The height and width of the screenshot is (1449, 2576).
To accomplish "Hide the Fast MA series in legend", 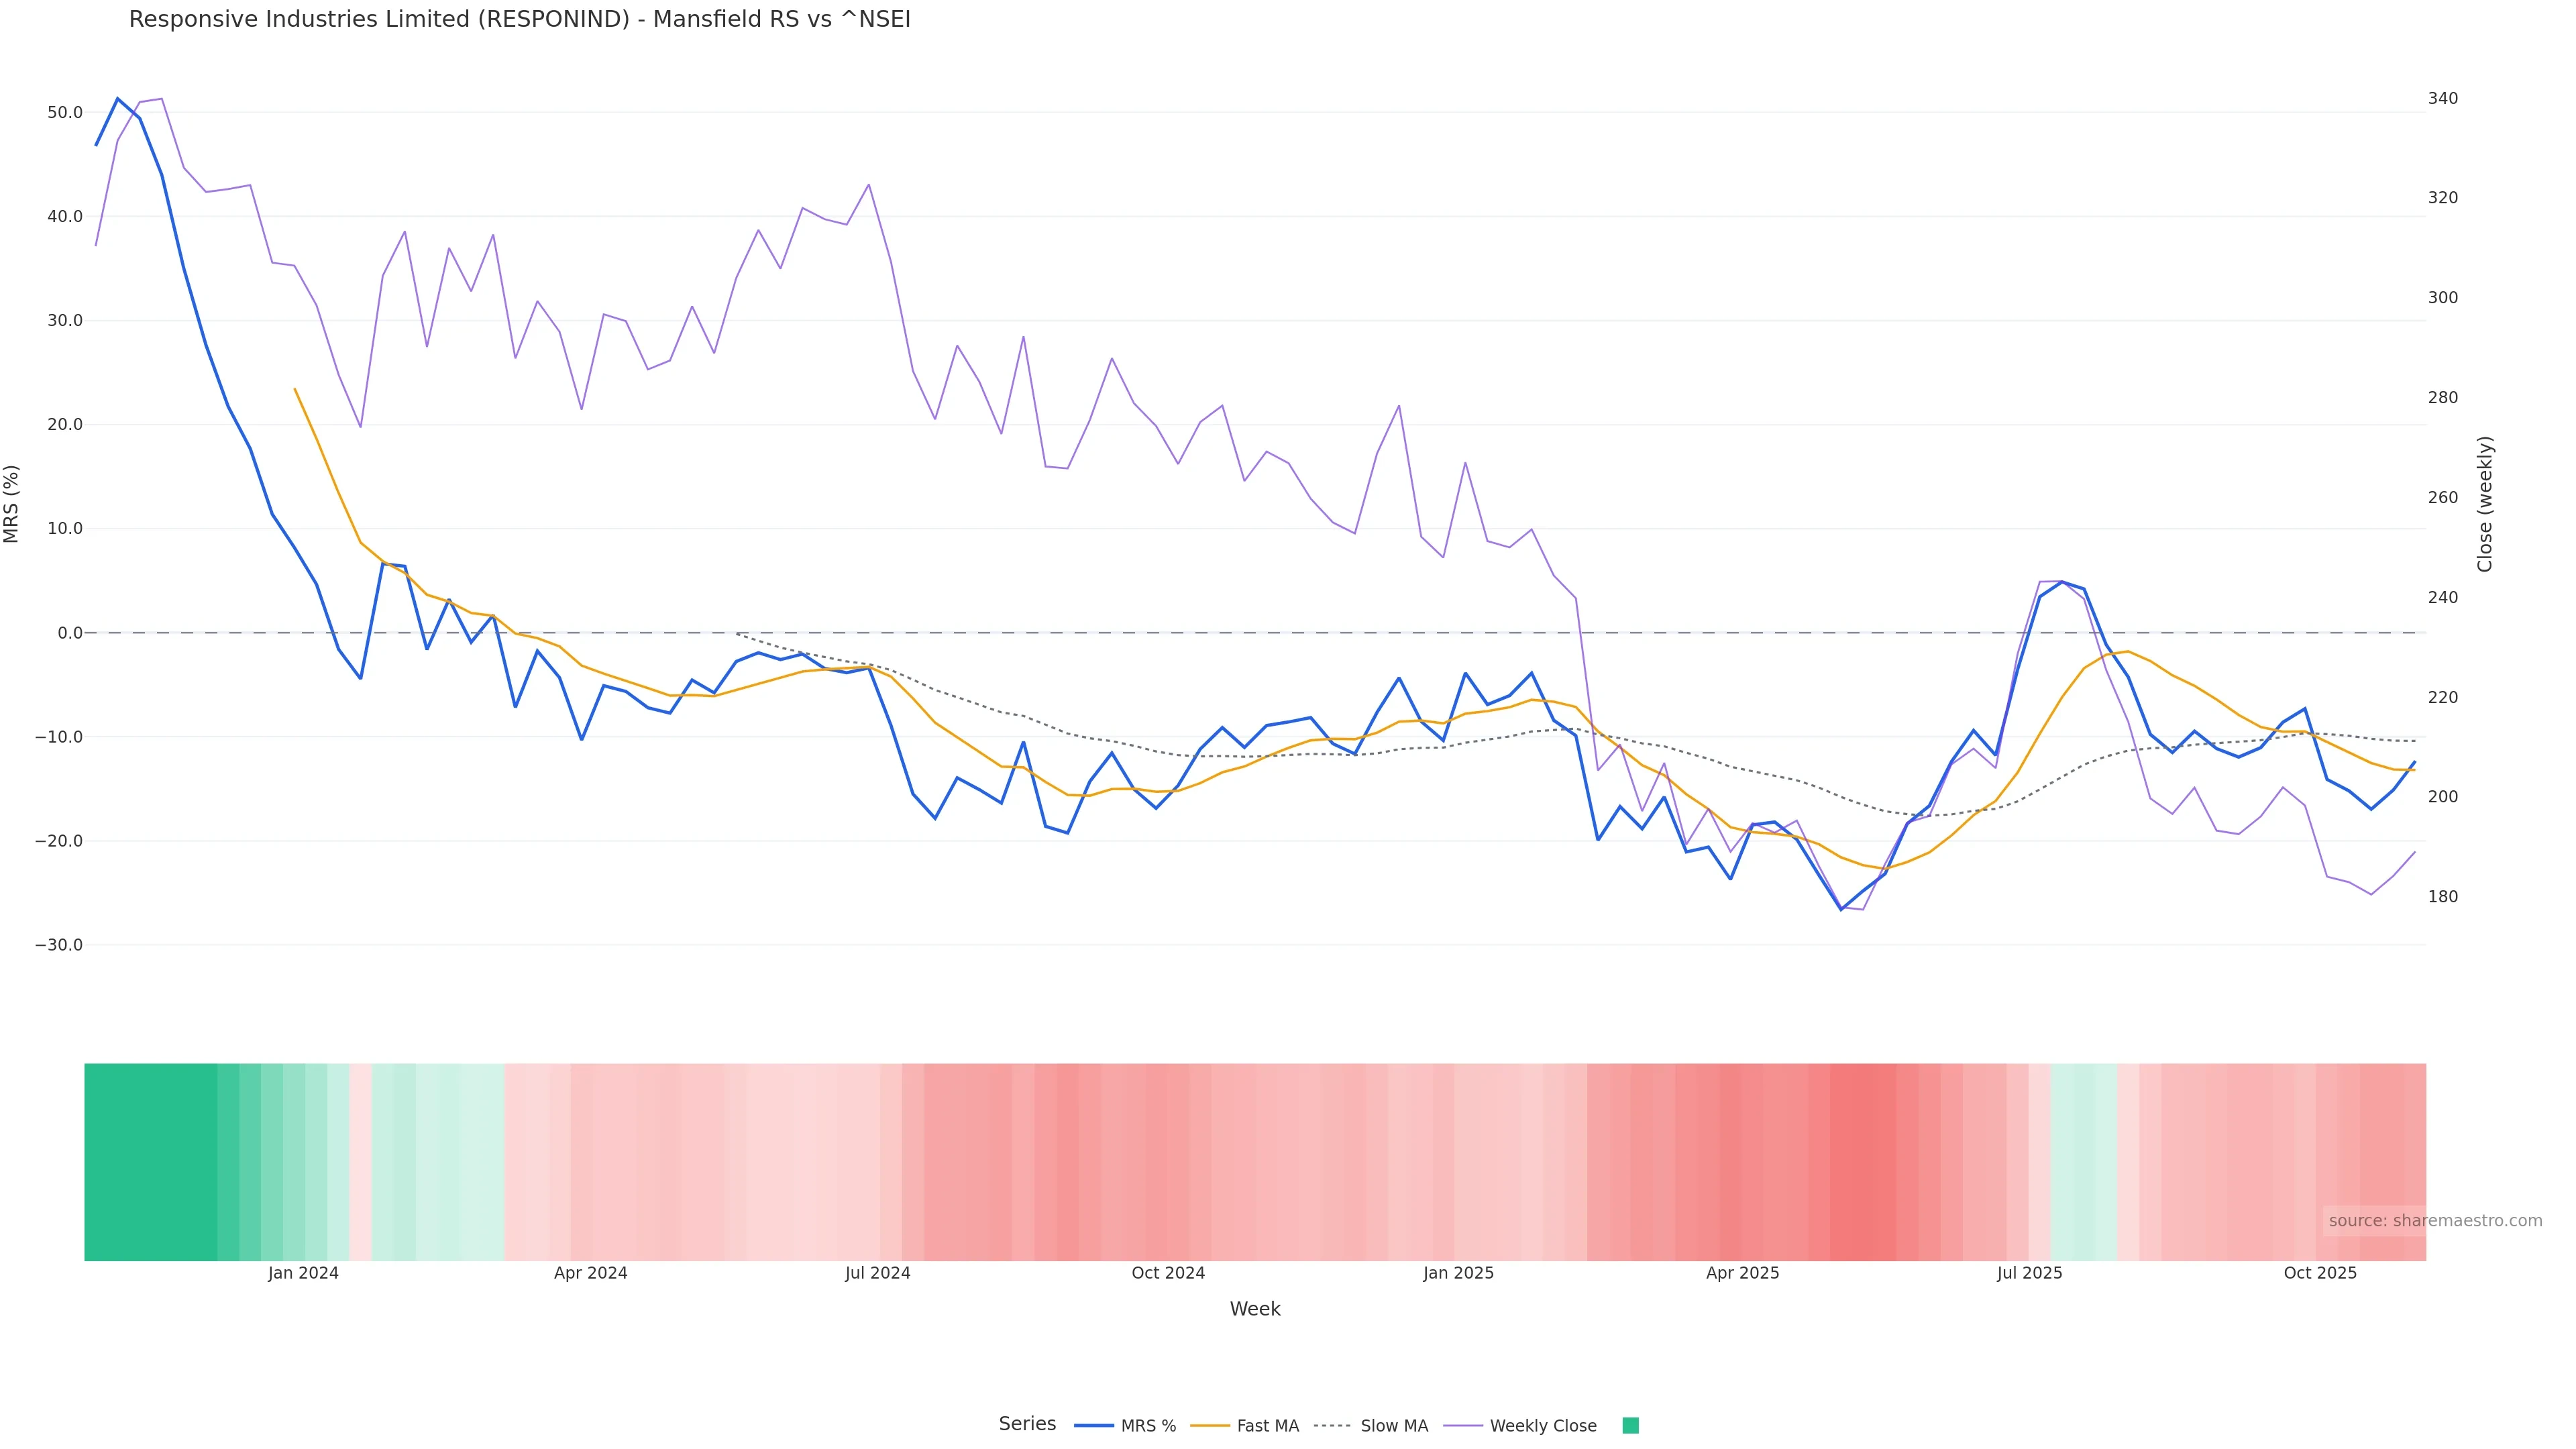I will tap(1267, 1426).
